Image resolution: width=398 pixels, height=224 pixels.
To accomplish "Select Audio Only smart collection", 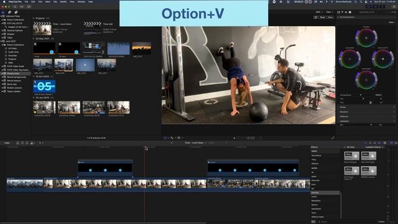I will (13, 52).
